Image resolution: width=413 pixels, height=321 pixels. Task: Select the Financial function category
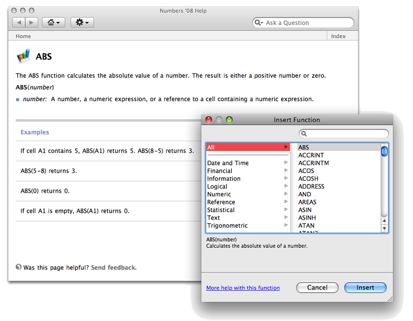[x=248, y=171]
